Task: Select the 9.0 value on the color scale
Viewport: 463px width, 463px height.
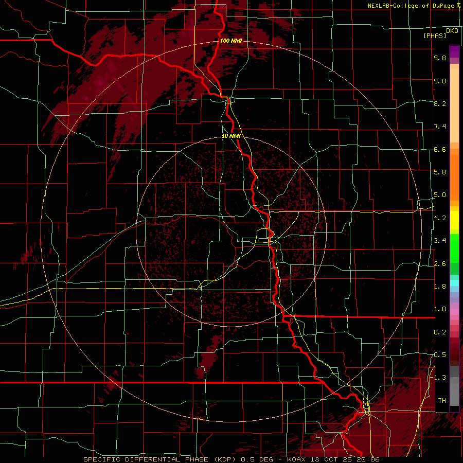Action: tap(440, 81)
